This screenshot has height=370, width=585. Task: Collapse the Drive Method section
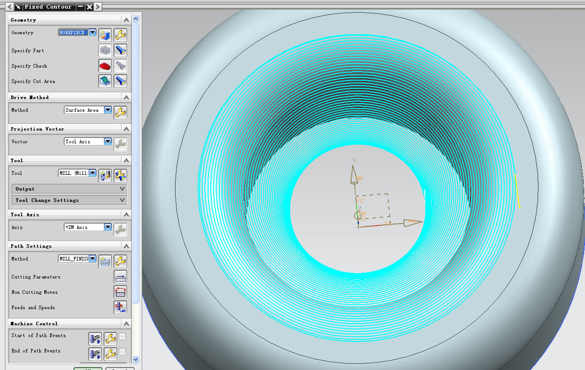126,97
